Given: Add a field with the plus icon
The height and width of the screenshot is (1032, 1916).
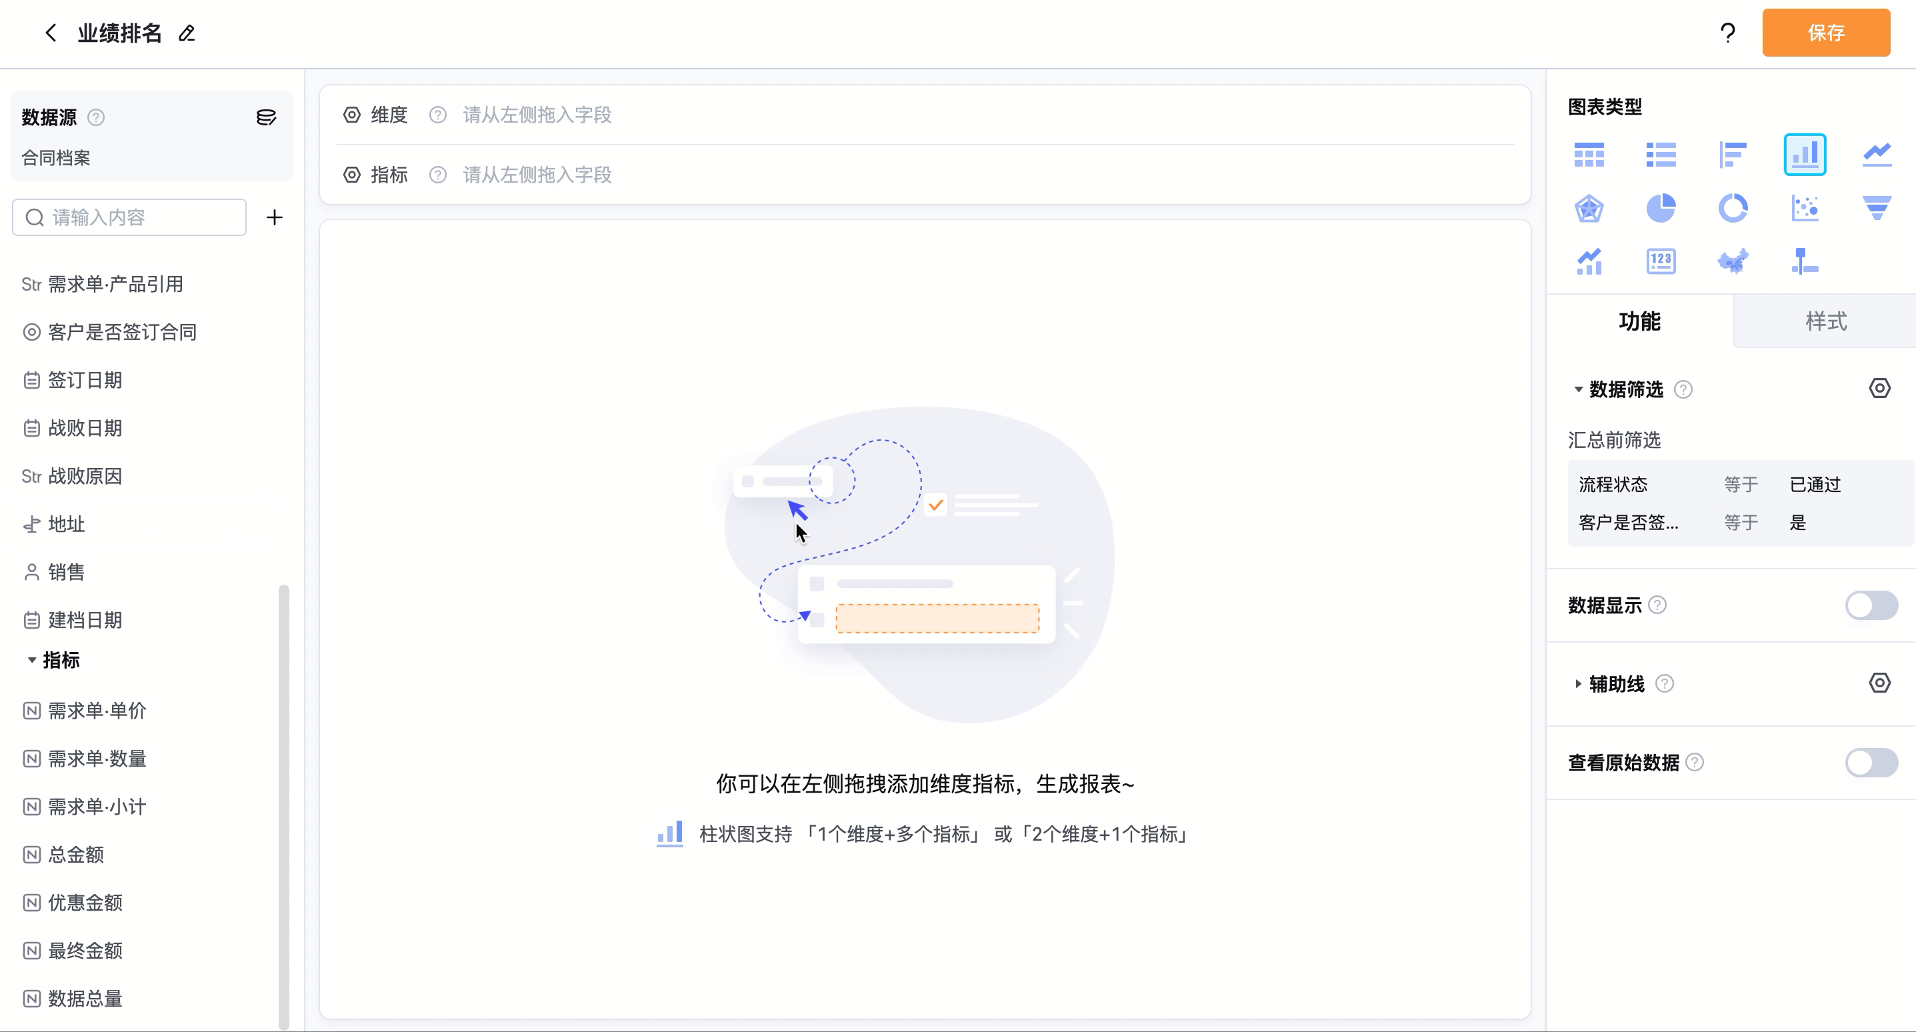Looking at the screenshot, I should coord(275,217).
